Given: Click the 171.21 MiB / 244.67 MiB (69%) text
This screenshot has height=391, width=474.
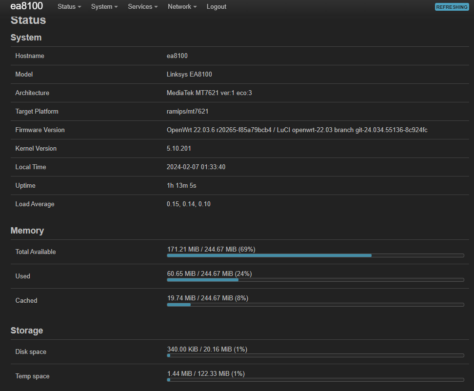Looking at the screenshot, I should (x=211, y=249).
